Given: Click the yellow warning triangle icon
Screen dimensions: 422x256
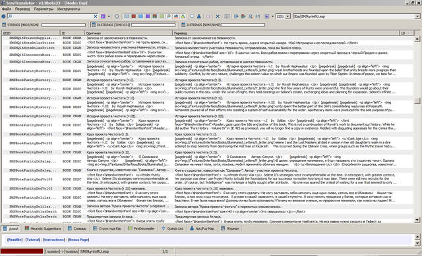Looking at the screenshot, I should [183, 16].
